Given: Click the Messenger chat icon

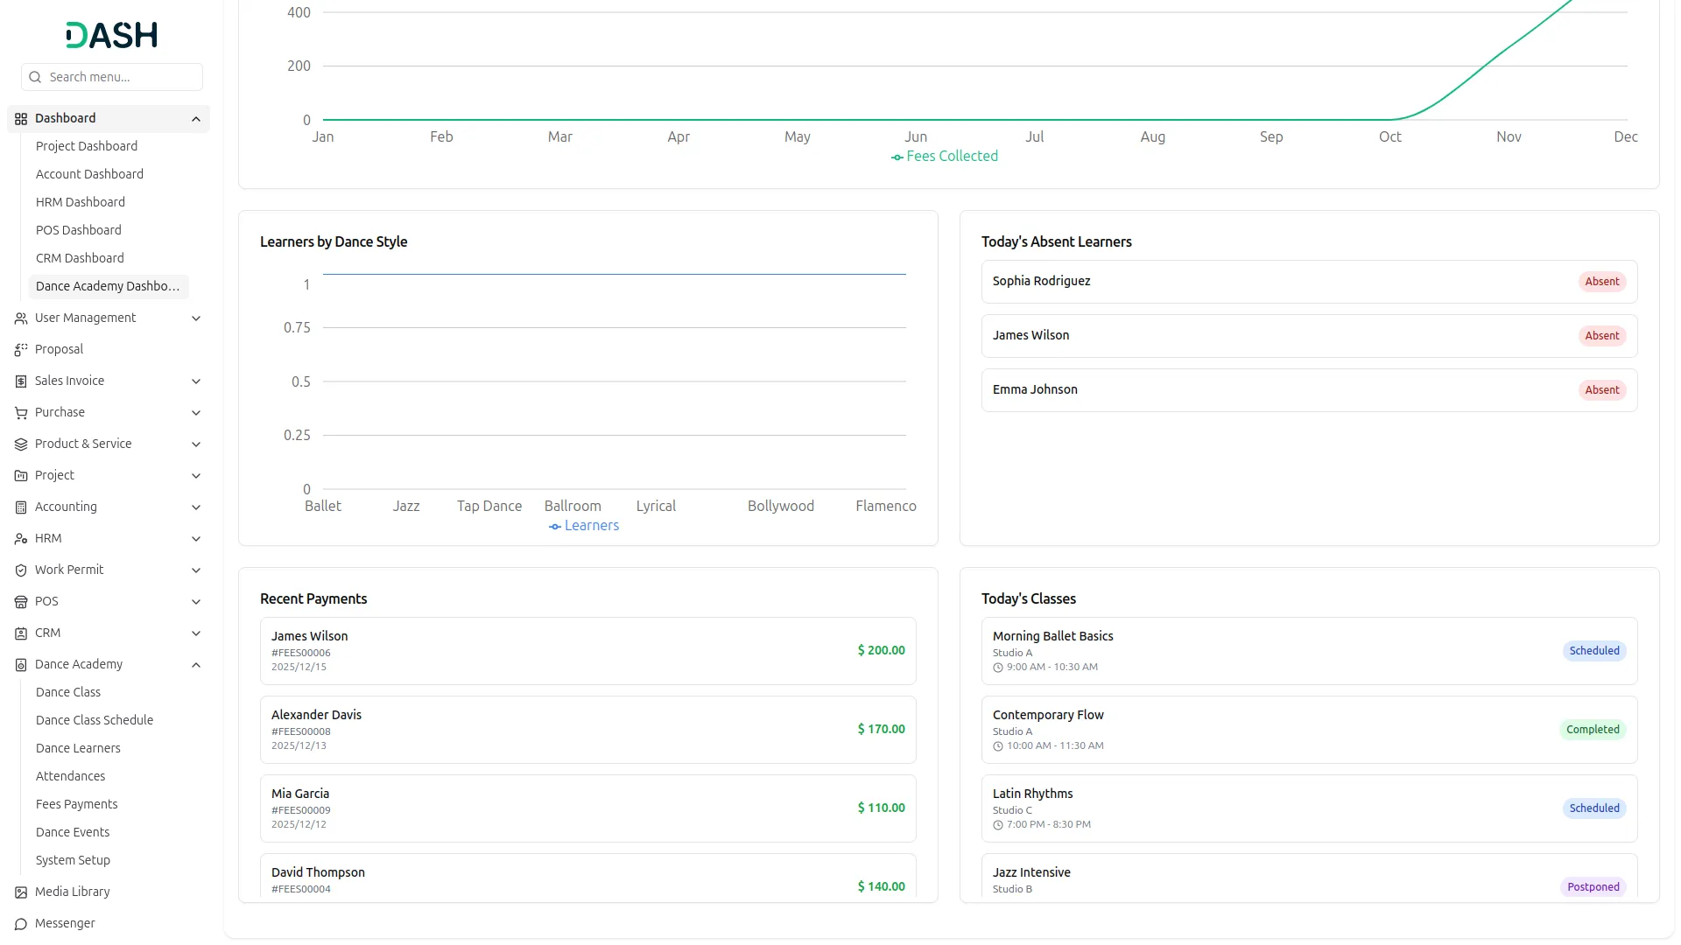Looking at the screenshot, I should tap(21, 923).
